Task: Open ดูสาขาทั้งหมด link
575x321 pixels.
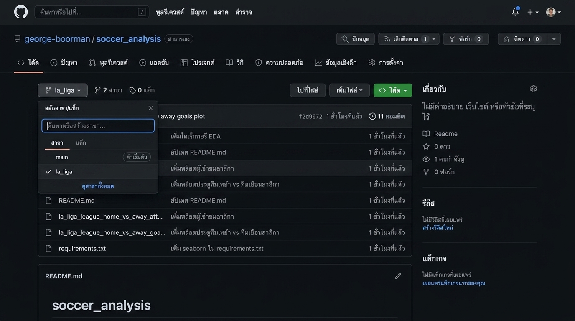Action: [x=98, y=186]
